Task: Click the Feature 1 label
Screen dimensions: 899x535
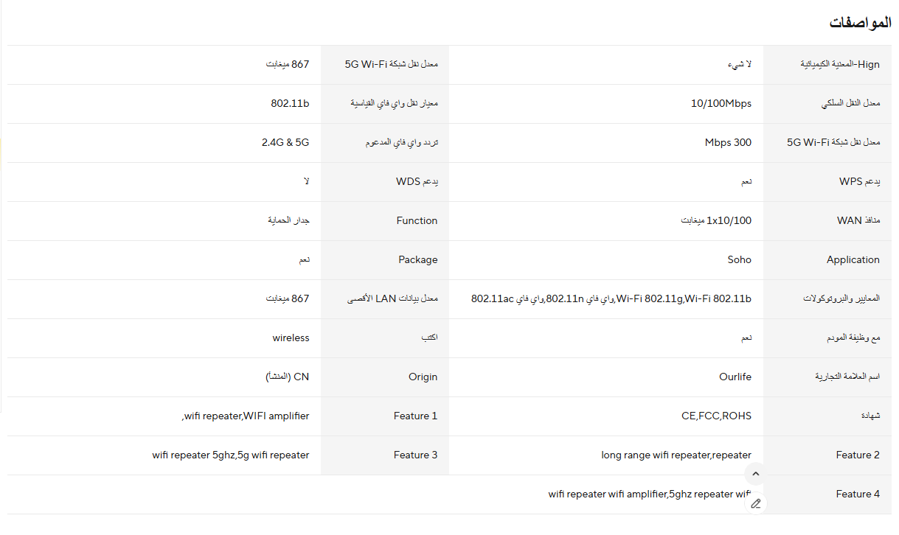Action: (415, 416)
